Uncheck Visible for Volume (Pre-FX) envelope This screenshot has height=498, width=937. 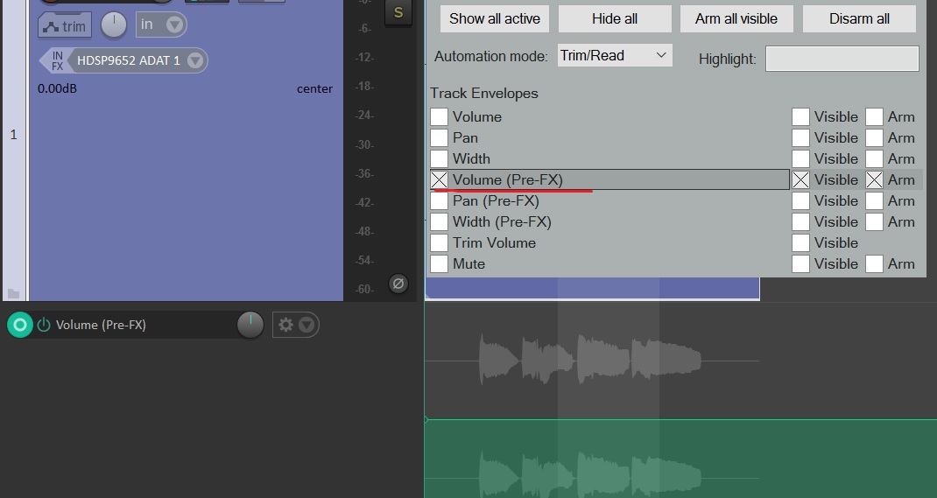point(800,179)
